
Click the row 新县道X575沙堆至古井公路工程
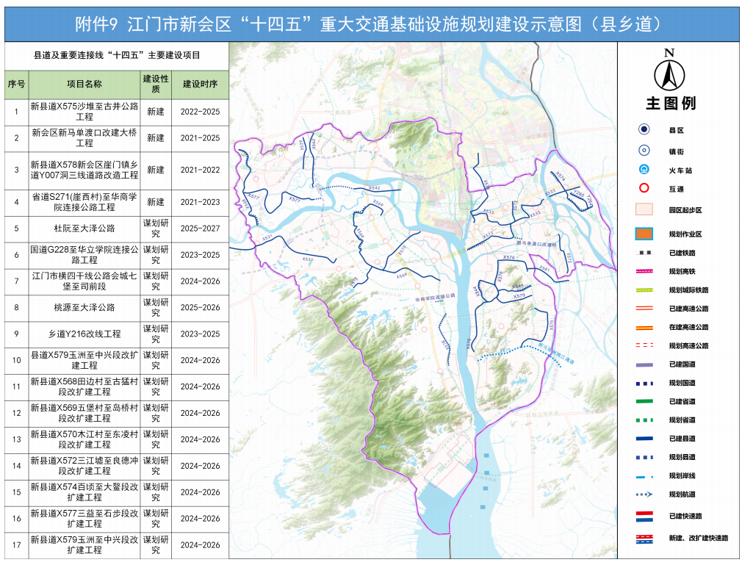117,112
